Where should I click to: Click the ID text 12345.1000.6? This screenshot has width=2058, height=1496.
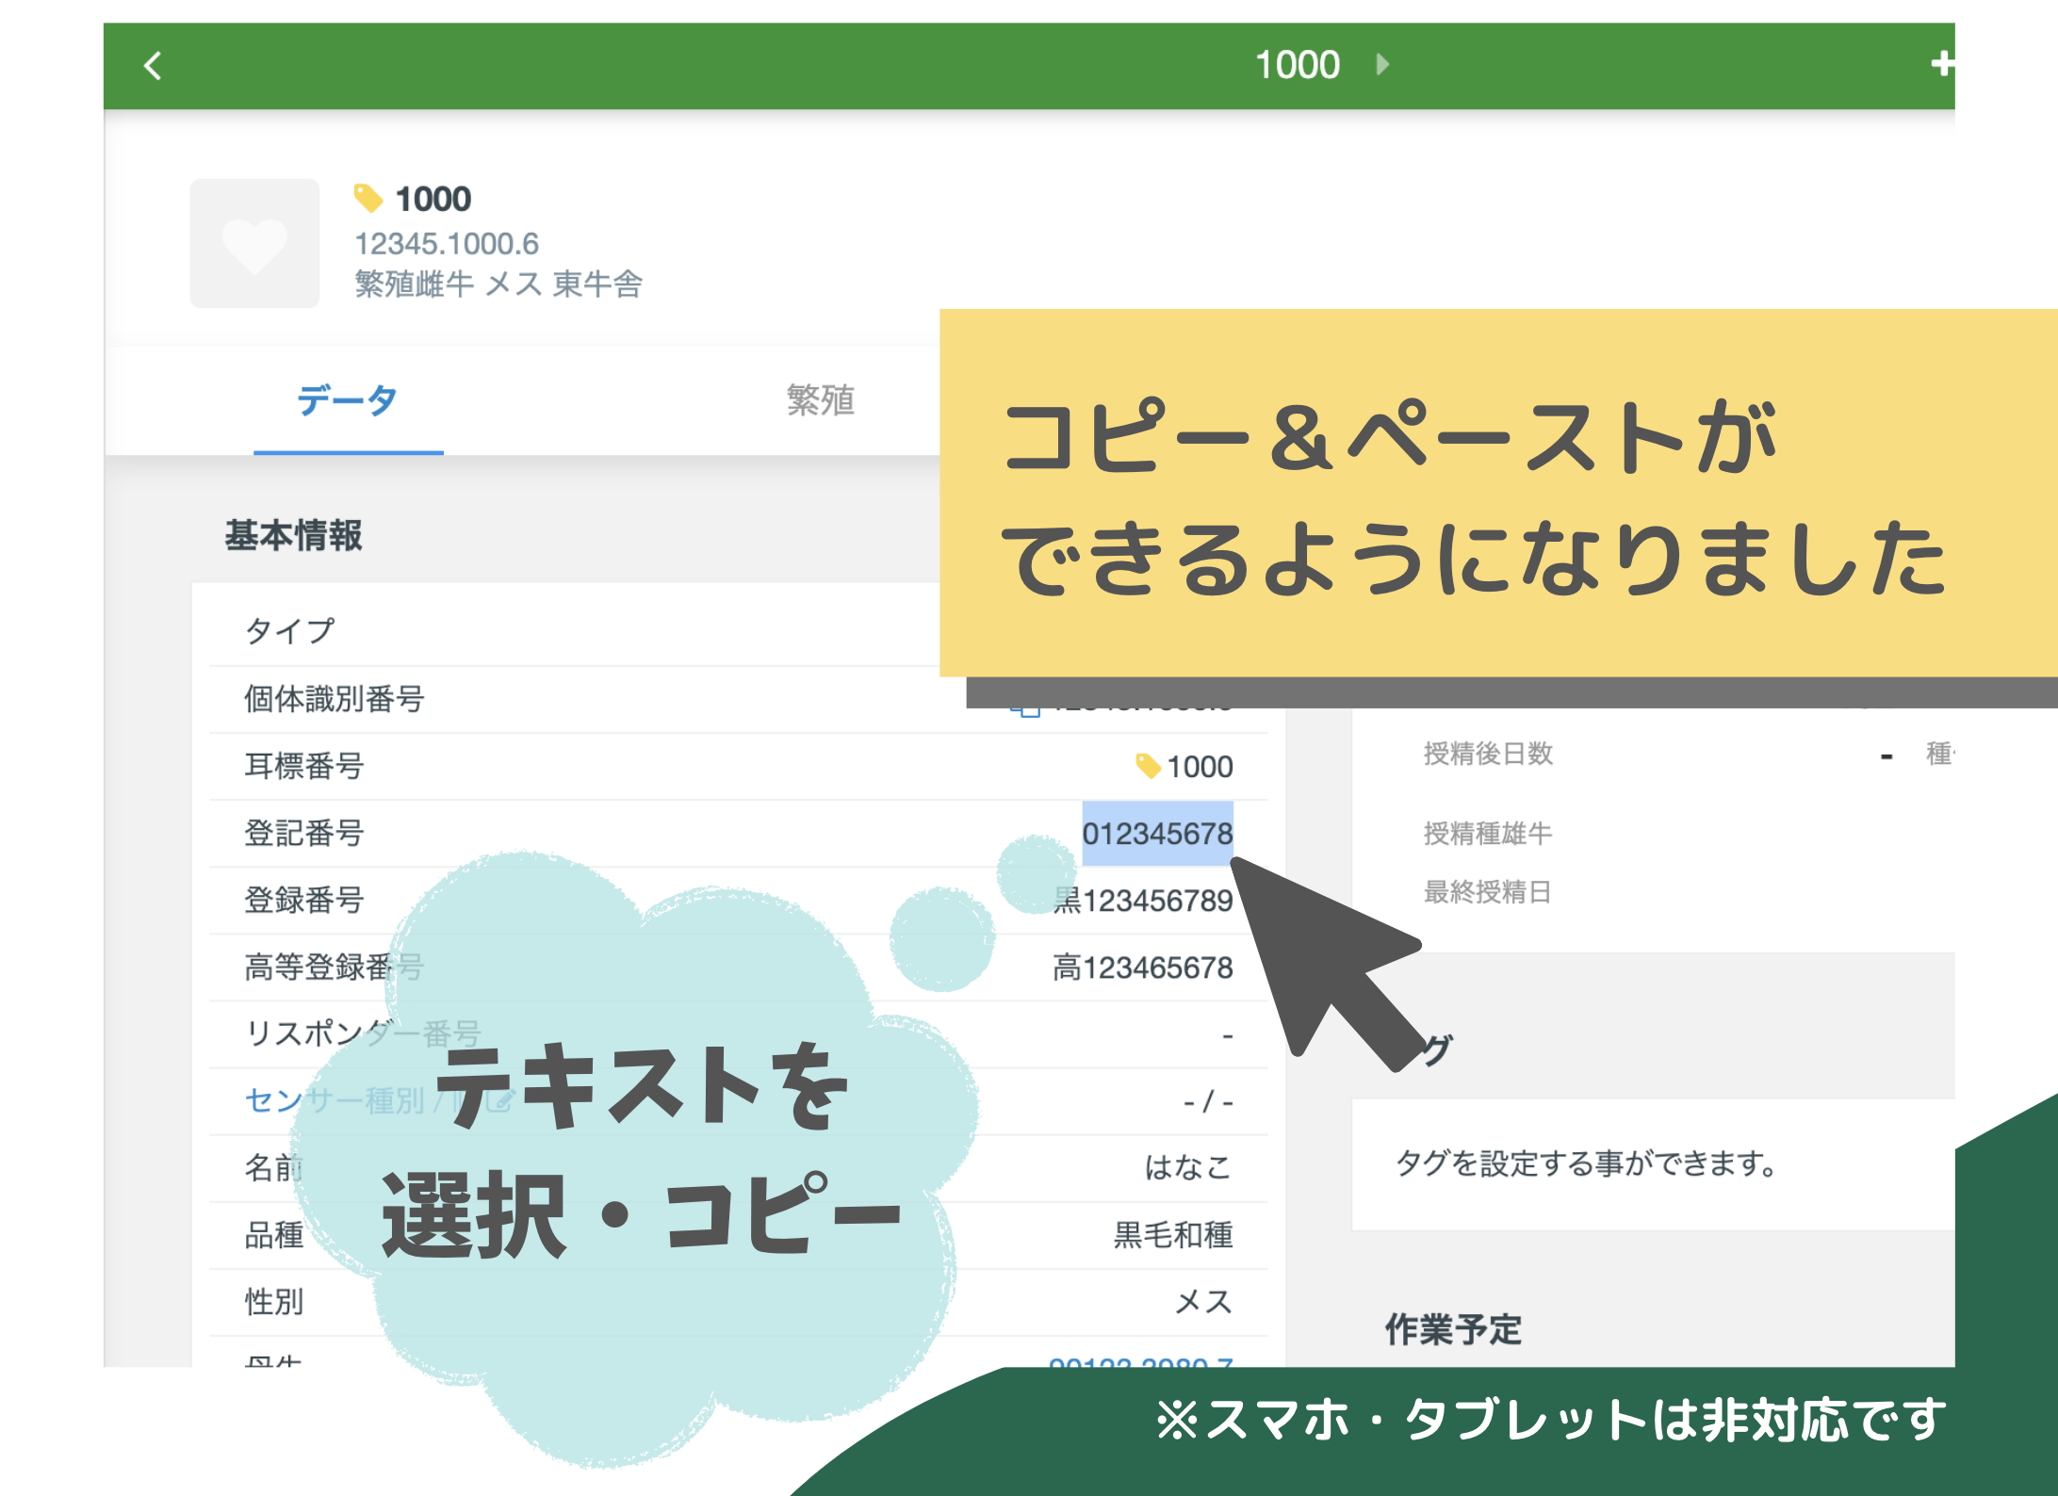pos(447,244)
